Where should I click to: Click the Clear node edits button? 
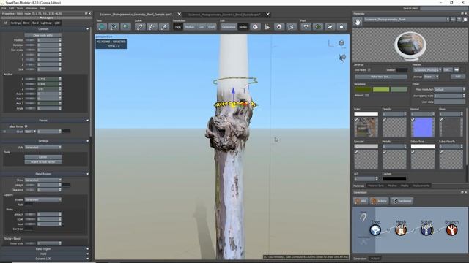[x=43, y=35]
